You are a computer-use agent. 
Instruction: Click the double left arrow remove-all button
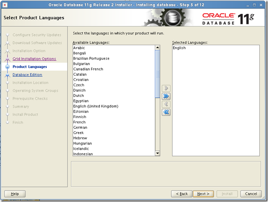(x=166, y=112)
